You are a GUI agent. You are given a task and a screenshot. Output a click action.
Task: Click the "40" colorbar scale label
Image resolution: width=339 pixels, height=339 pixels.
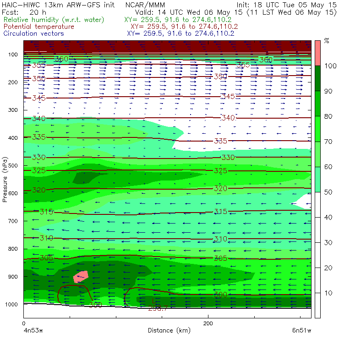coord(328,217)
